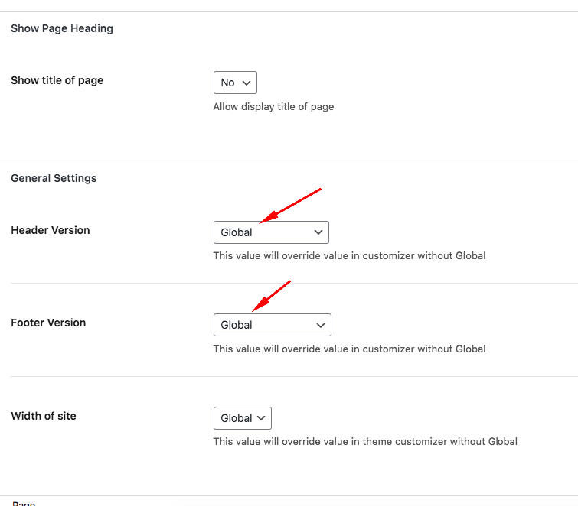
Task: Click the chevron arrow in Width of site select
Action: [261, 418]
